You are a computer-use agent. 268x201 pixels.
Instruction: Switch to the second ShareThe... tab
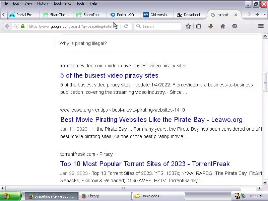[89, 15]
